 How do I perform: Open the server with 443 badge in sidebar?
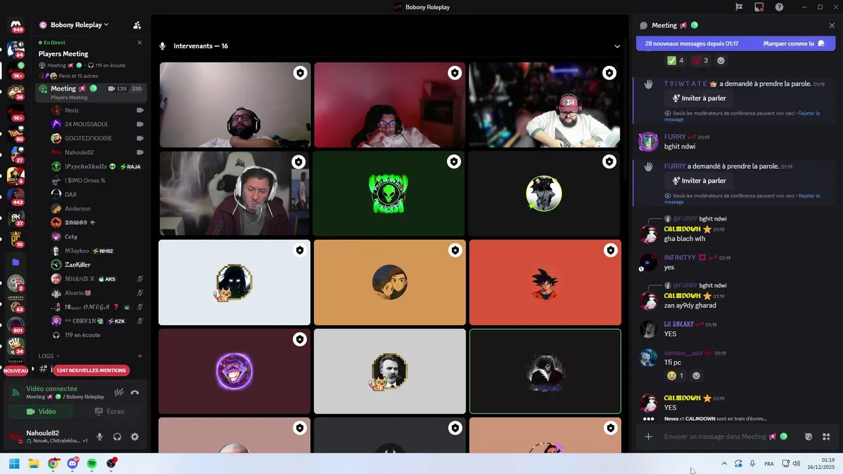coord(16,197)
